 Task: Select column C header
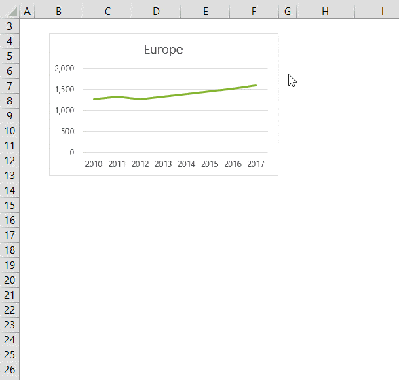click(108, 12)
